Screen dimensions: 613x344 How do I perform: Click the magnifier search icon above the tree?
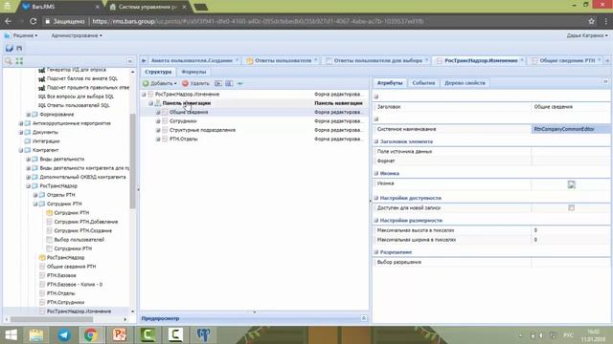pos(9,61)
